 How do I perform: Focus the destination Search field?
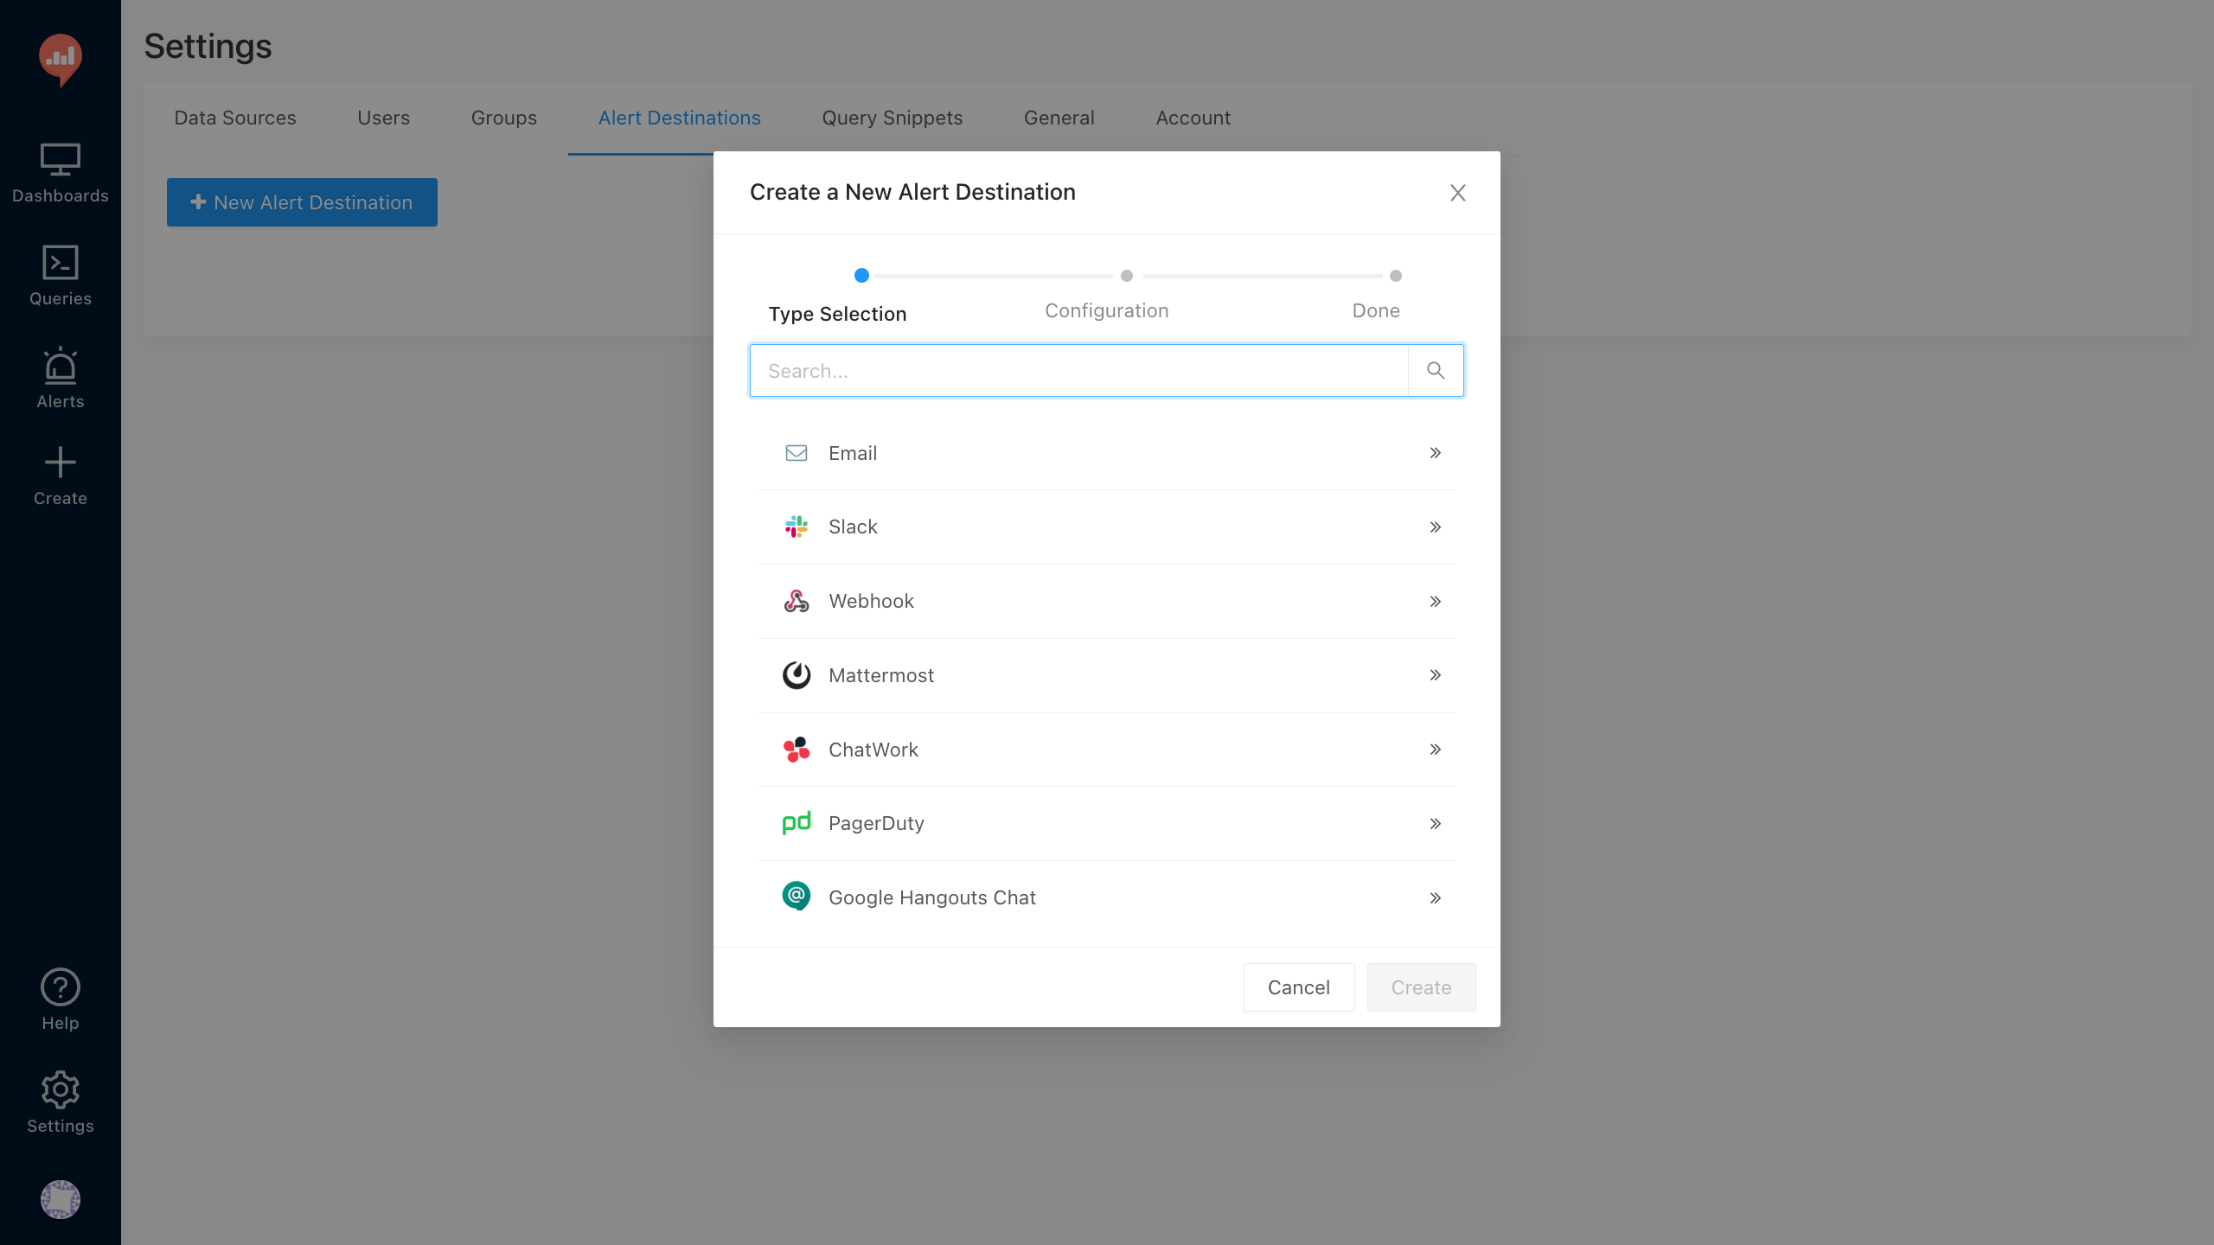click(x=1078, y=371)
